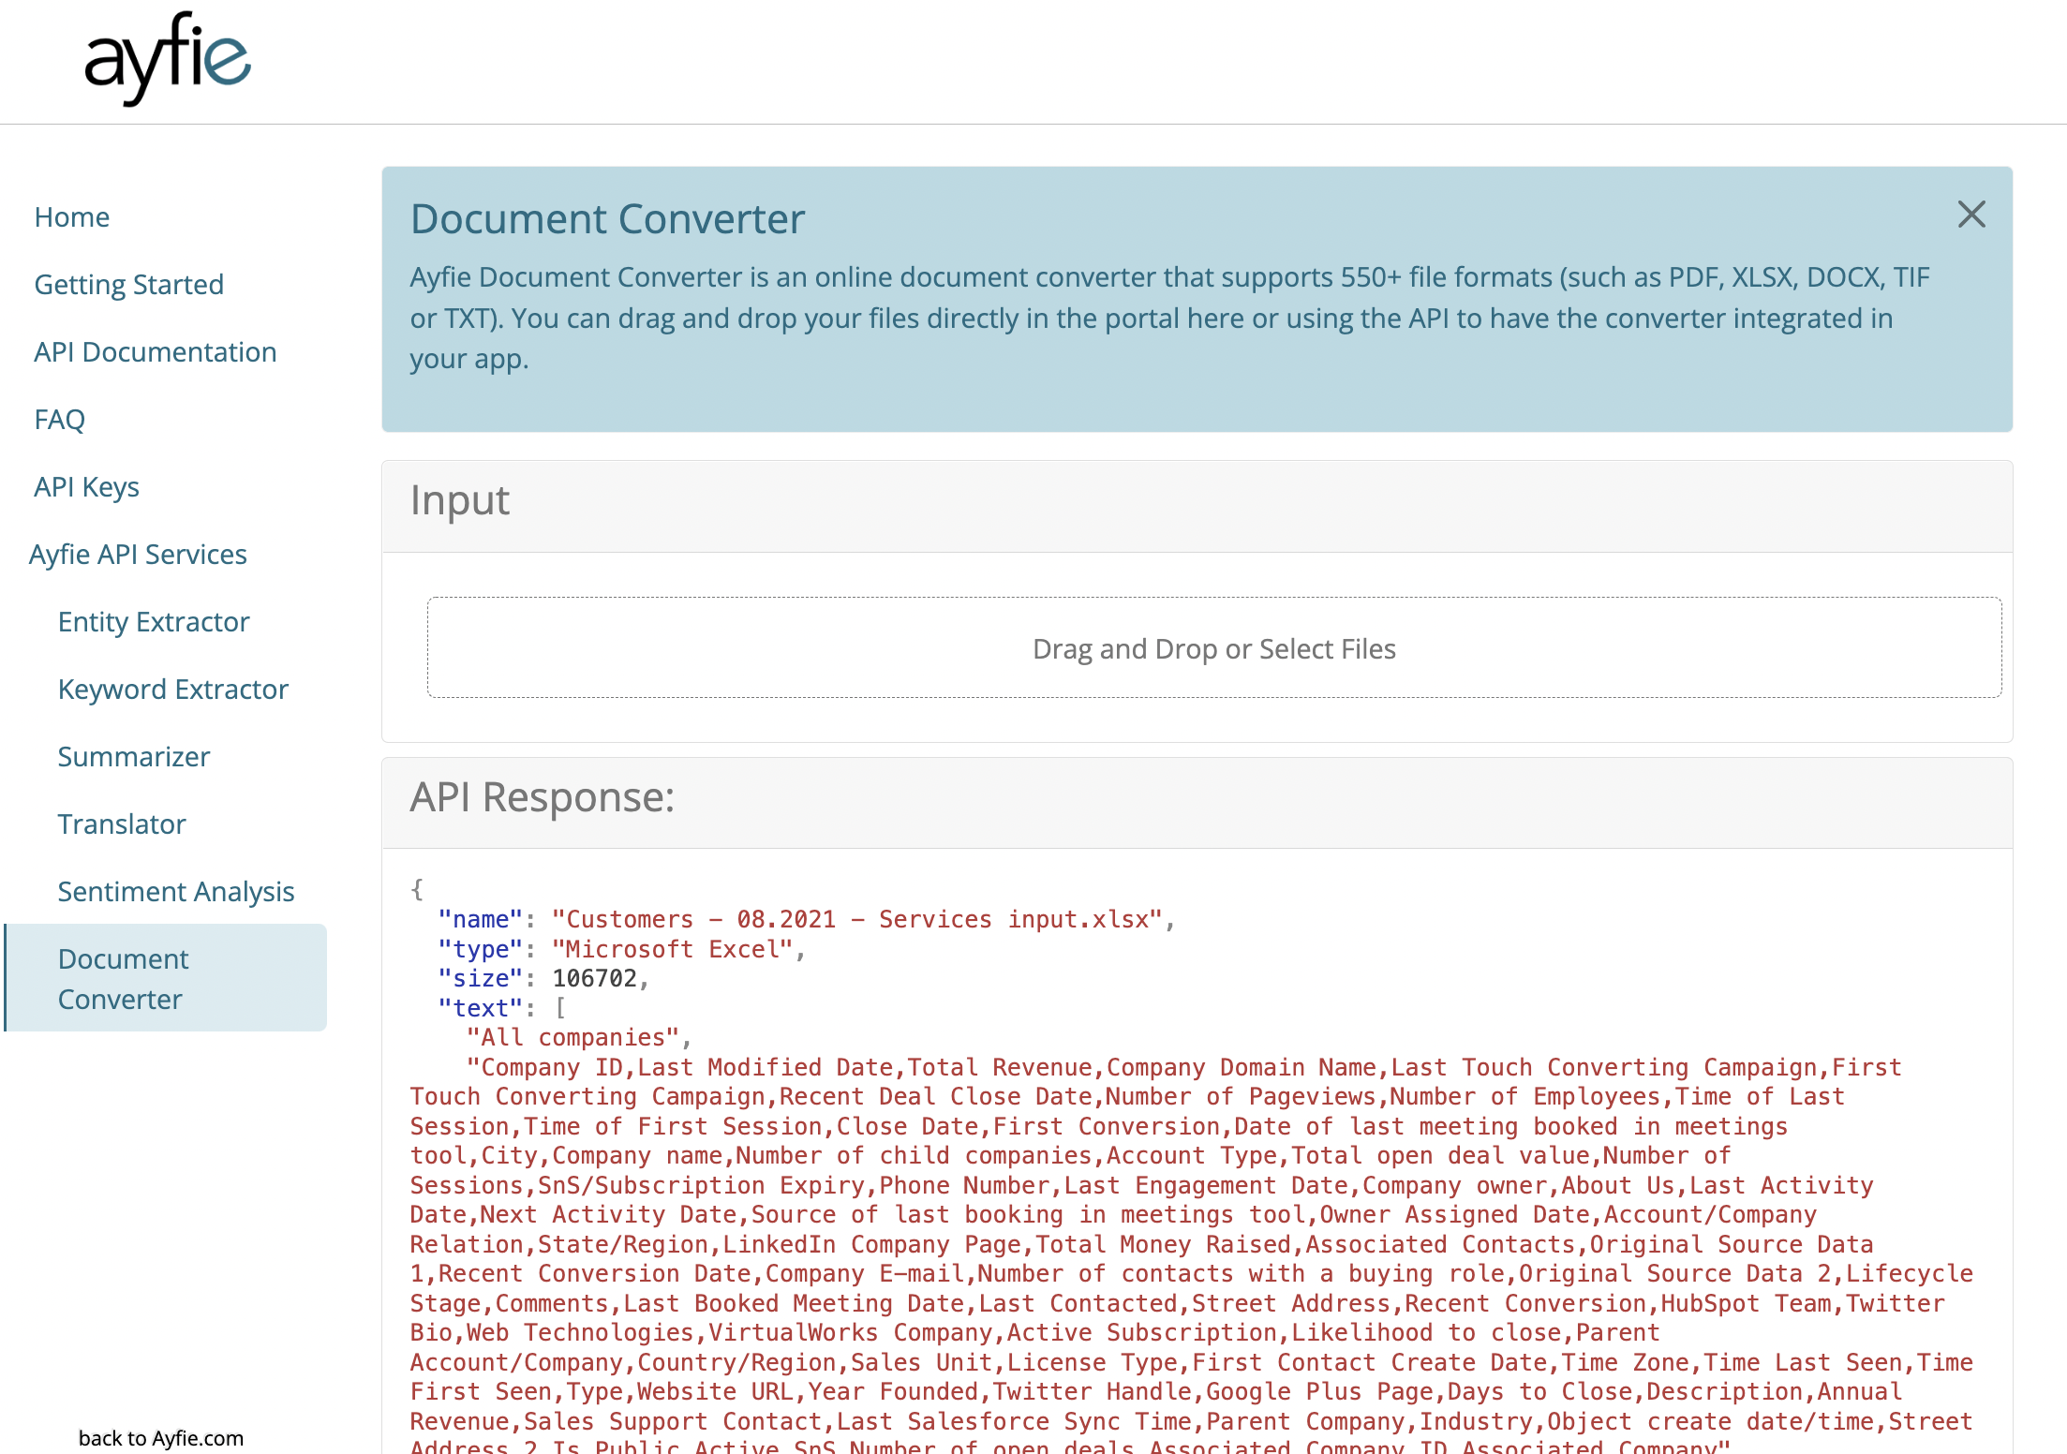Click the "All companies" text entry
This screenshot has height=1454, width=2067.
point(573,1037)
